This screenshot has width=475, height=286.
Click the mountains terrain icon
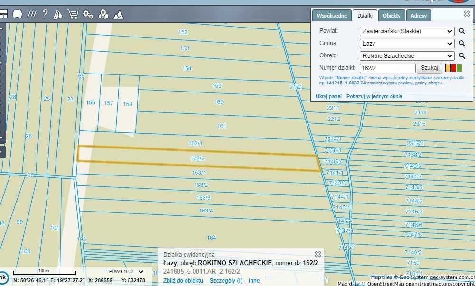[x=118, y=14]
